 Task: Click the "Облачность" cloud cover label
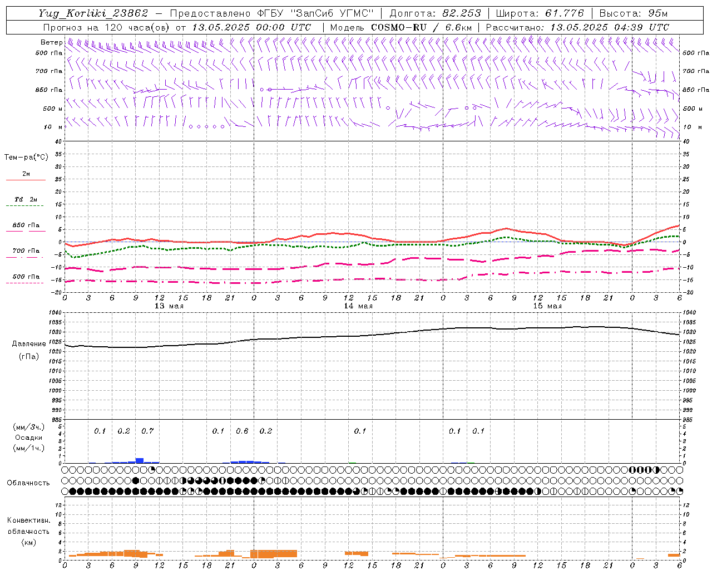[x=28, y=483]
